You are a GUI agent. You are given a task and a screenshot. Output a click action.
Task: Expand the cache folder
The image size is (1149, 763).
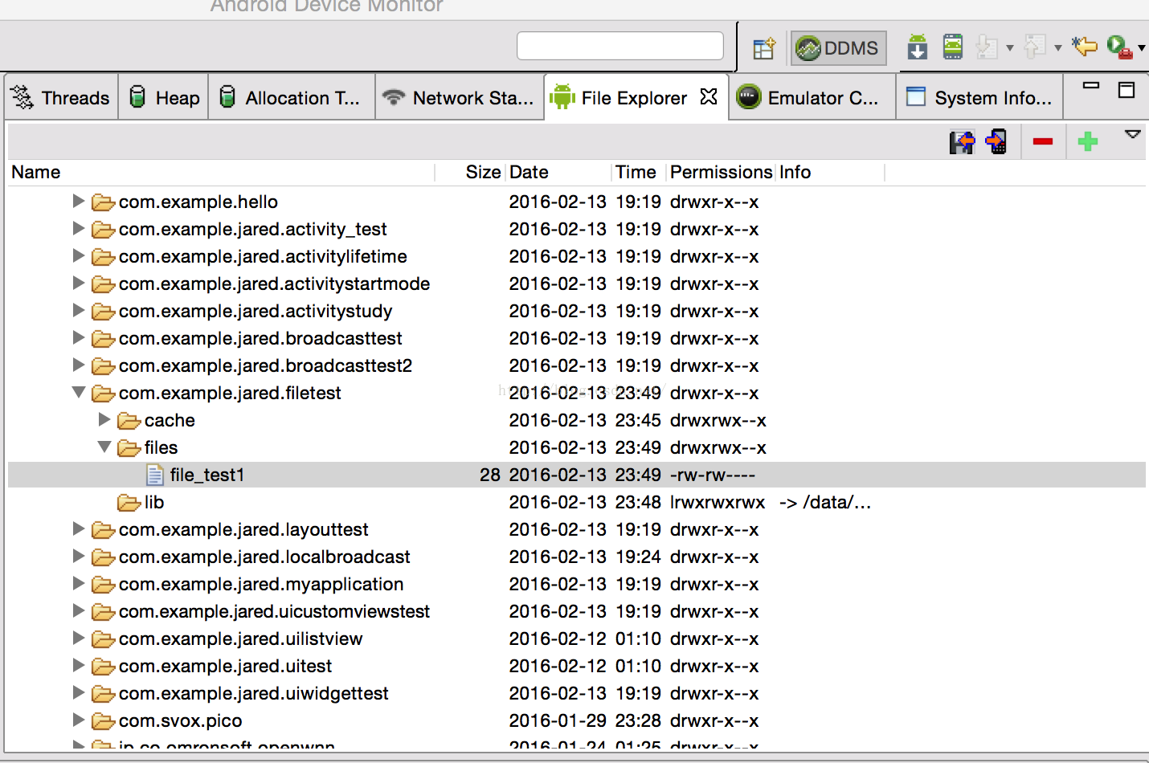pyautogui.click(x=104, y=419)
